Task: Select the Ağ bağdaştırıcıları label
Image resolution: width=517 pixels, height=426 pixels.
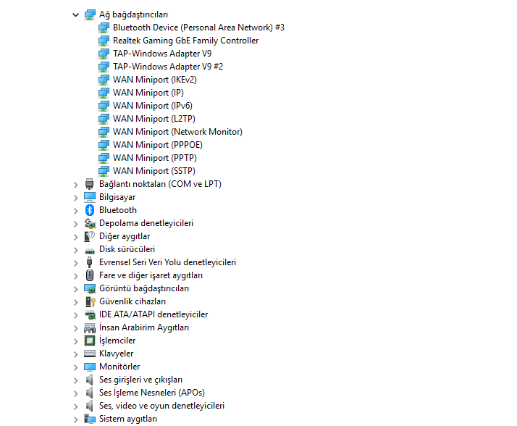Action: click(133, 14)
